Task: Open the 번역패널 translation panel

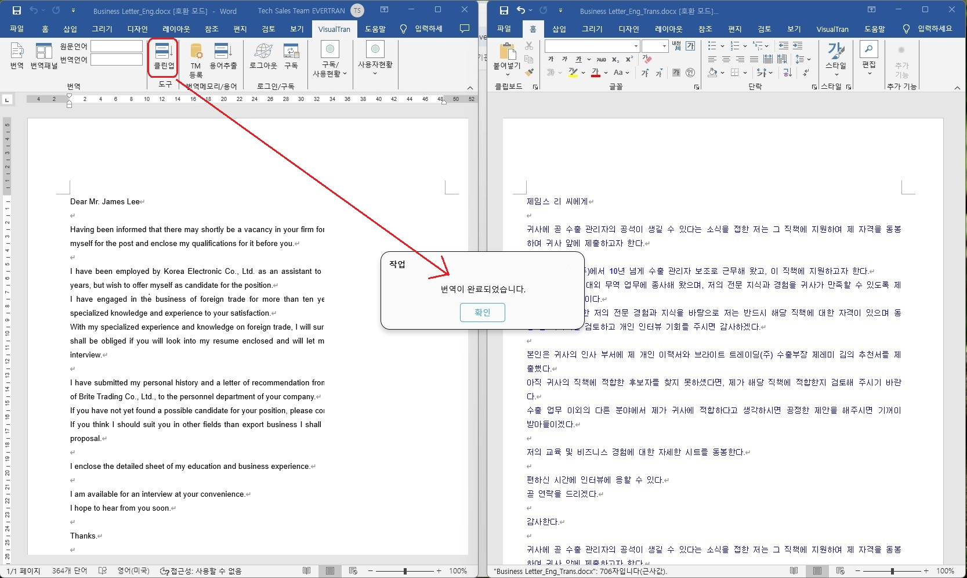Action: coord(44,56)
